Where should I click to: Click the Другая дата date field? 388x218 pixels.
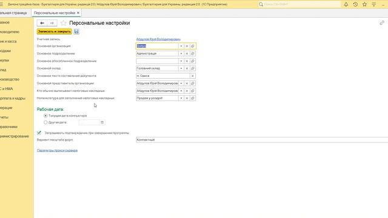(89, 122)
